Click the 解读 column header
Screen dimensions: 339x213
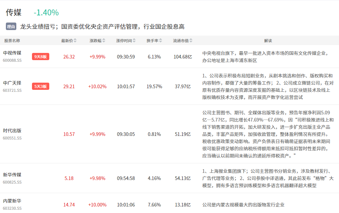point(268,41)
